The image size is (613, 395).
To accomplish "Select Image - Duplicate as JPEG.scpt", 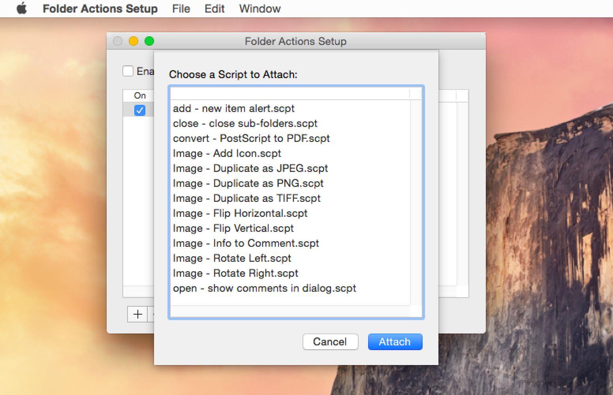I will point(290,168).
